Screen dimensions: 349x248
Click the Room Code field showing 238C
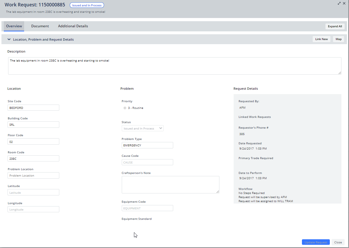pos(33,158)
